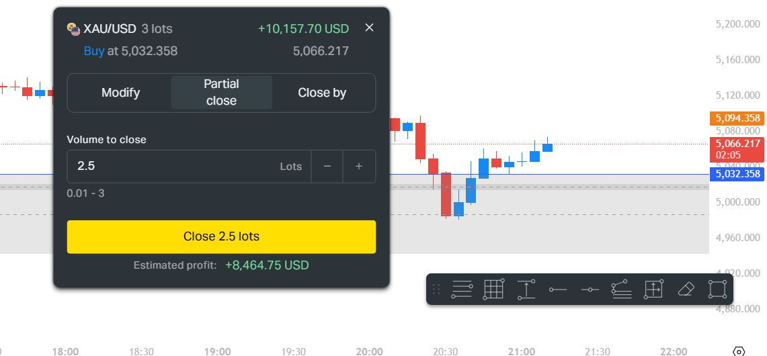Select the trend channel lines tool

[621, 290]
